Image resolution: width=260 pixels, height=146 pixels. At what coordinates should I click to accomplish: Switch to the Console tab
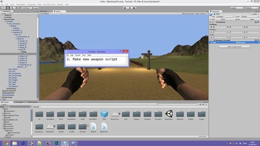(19, 102)
